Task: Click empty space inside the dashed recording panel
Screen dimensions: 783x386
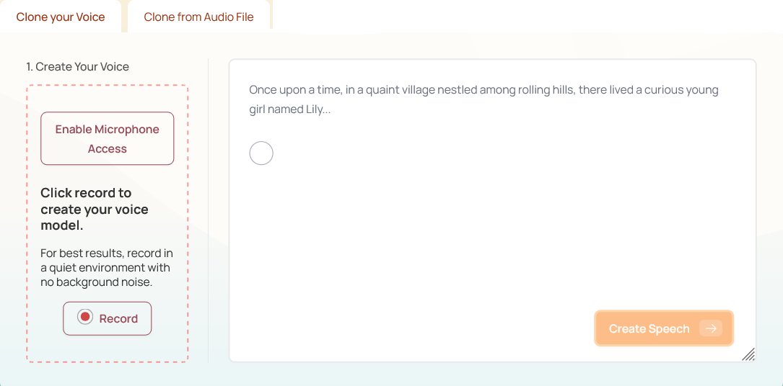Action: [108, 349]
